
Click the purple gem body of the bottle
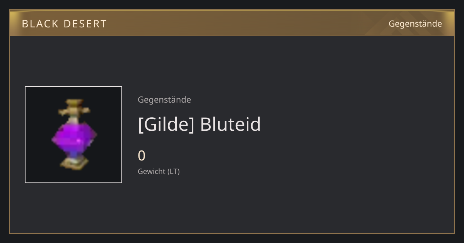(x=74, y=137)
